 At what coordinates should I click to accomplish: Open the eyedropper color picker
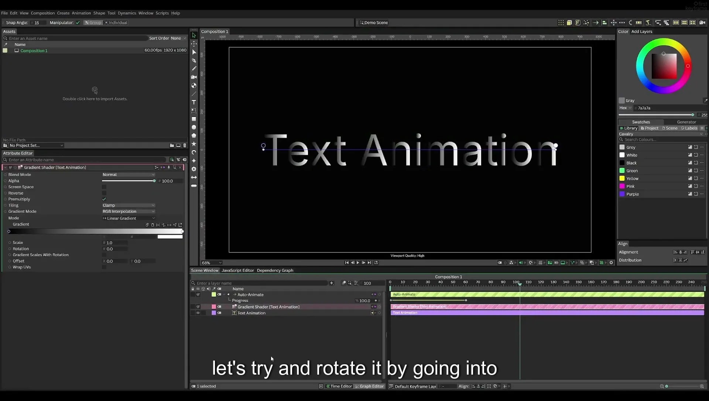705,101
